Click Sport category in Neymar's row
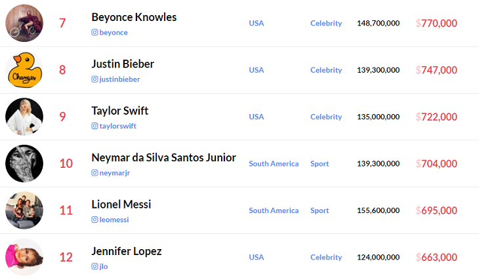This screenshot has height=276, width=479. point(320,164)
